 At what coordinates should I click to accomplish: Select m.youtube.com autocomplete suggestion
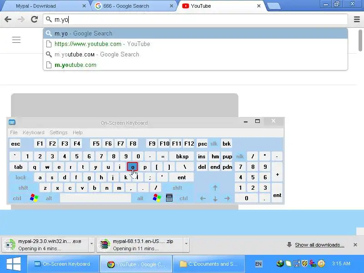[195, 65]
